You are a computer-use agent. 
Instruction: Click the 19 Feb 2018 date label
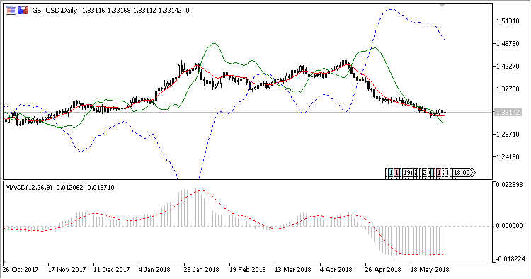pyautogui.click(x=248, y=270)
